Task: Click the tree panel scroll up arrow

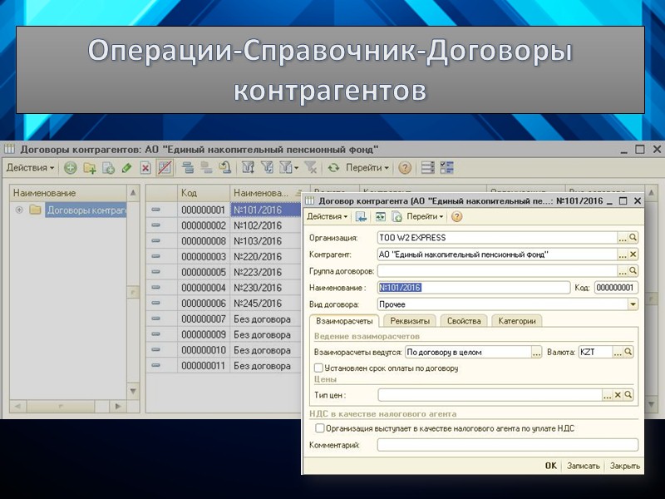Action: (x=133, y=193)
